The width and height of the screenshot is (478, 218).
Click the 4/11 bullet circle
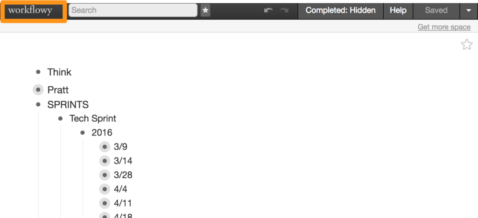point(105,203)
